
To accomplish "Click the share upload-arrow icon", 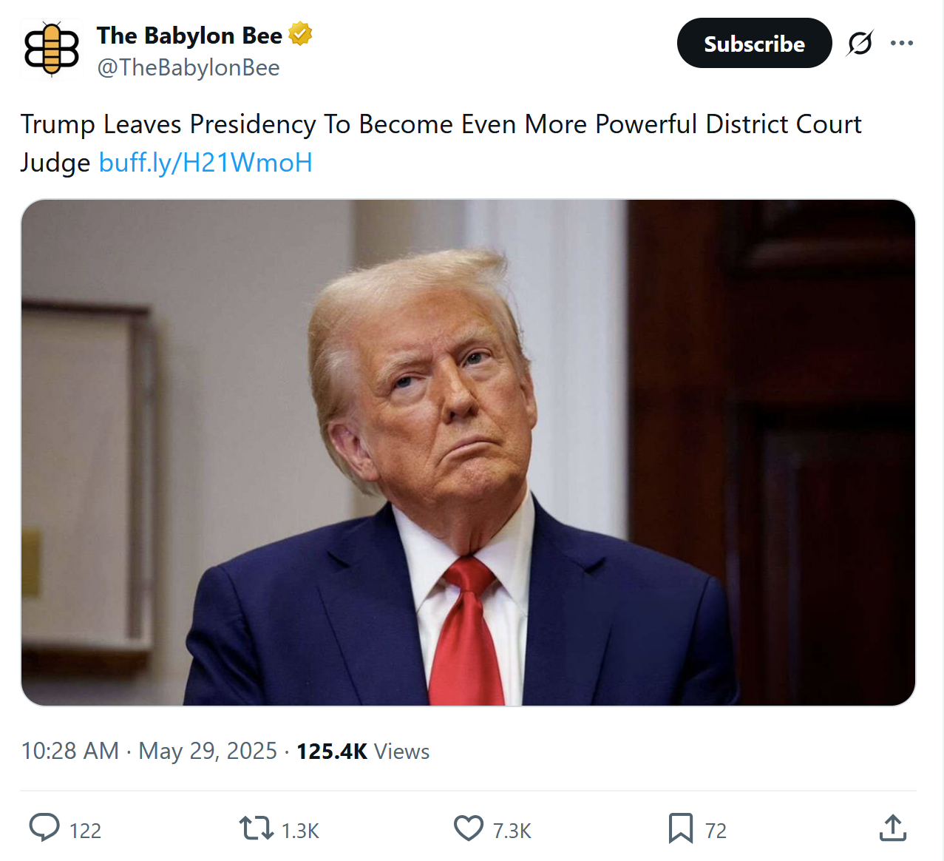I will pos(892,828).
